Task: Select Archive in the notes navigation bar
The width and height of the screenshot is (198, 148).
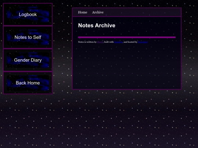Action: coord(98,12)
